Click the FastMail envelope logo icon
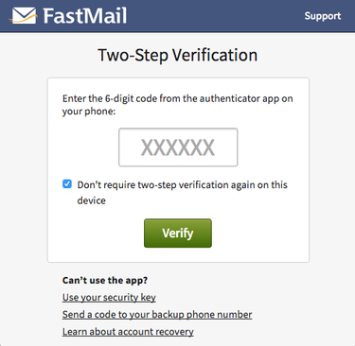The height and width of the screenshot is (346, 355). (24, 16)
